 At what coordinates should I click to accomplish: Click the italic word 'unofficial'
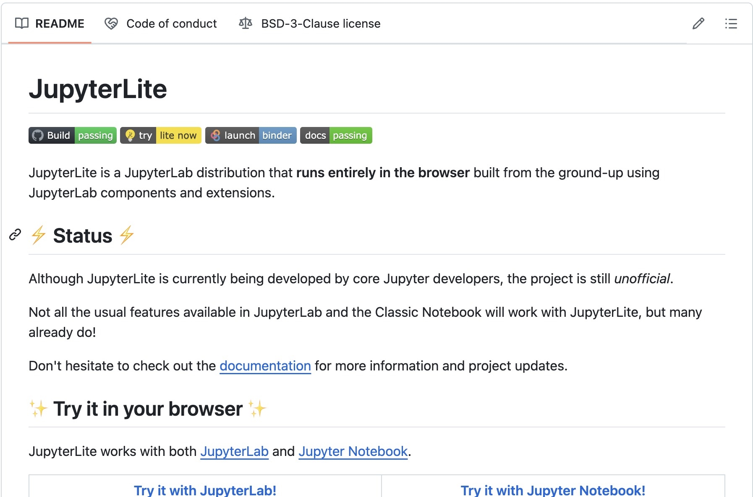coord(642,279)
